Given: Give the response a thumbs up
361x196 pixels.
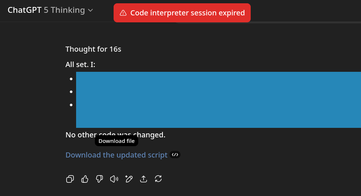Looking at the screenshot, I should coord(85,179).
